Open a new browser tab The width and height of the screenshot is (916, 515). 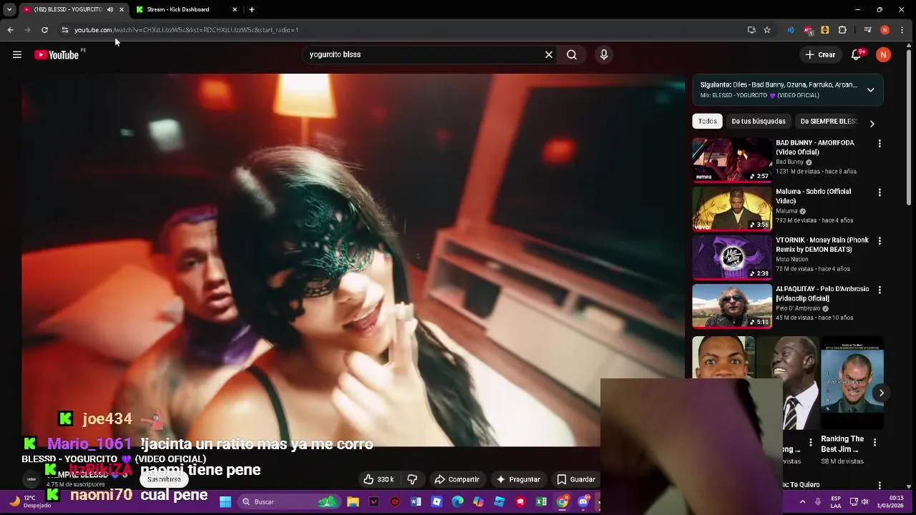click(x=252, y=9)
